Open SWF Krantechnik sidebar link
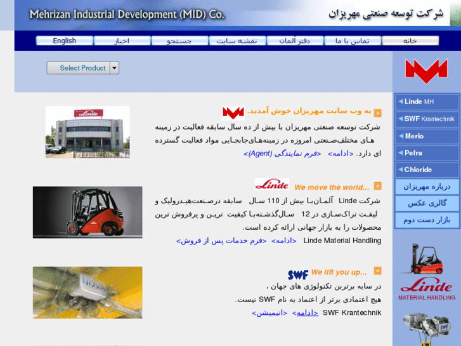The height and width of the screenshot is (346, 461). pyautogui.click(x=427, y=119)
